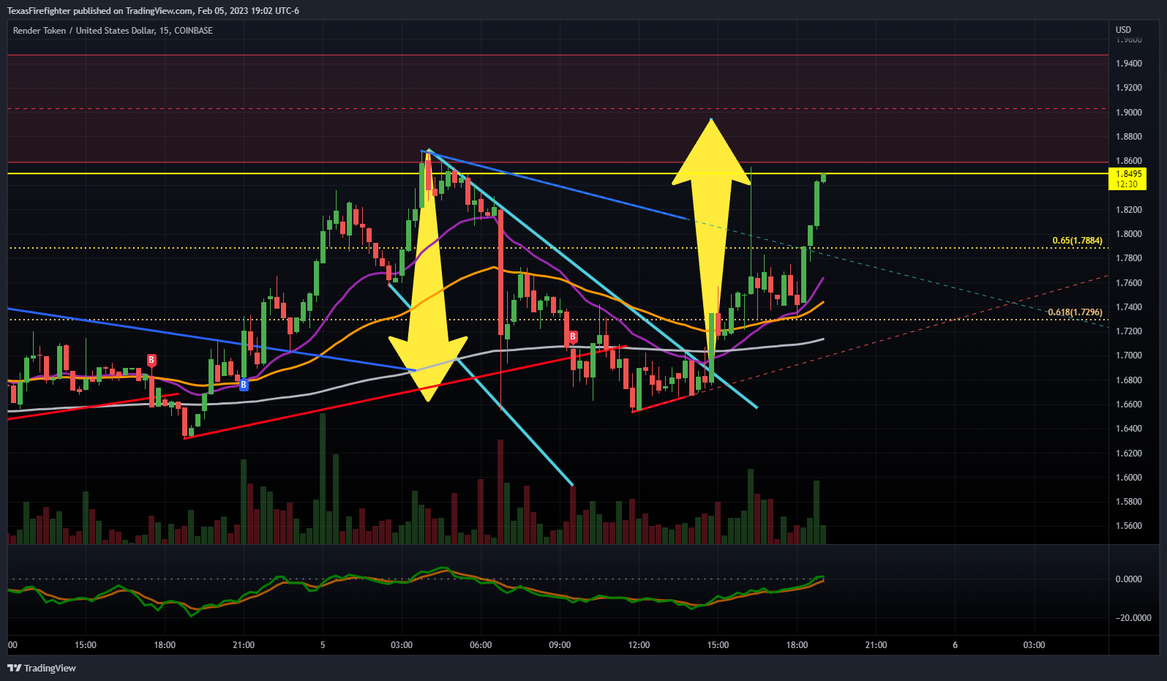The width and height of the screenshot is (1167, 681).
Task: Click the date label 6 on time axis
Action: click(955, 645)
